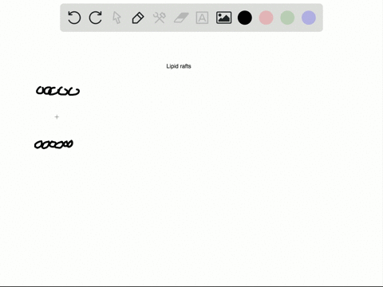
Task: Select the text box tool
Action: (x=202, y=18)
